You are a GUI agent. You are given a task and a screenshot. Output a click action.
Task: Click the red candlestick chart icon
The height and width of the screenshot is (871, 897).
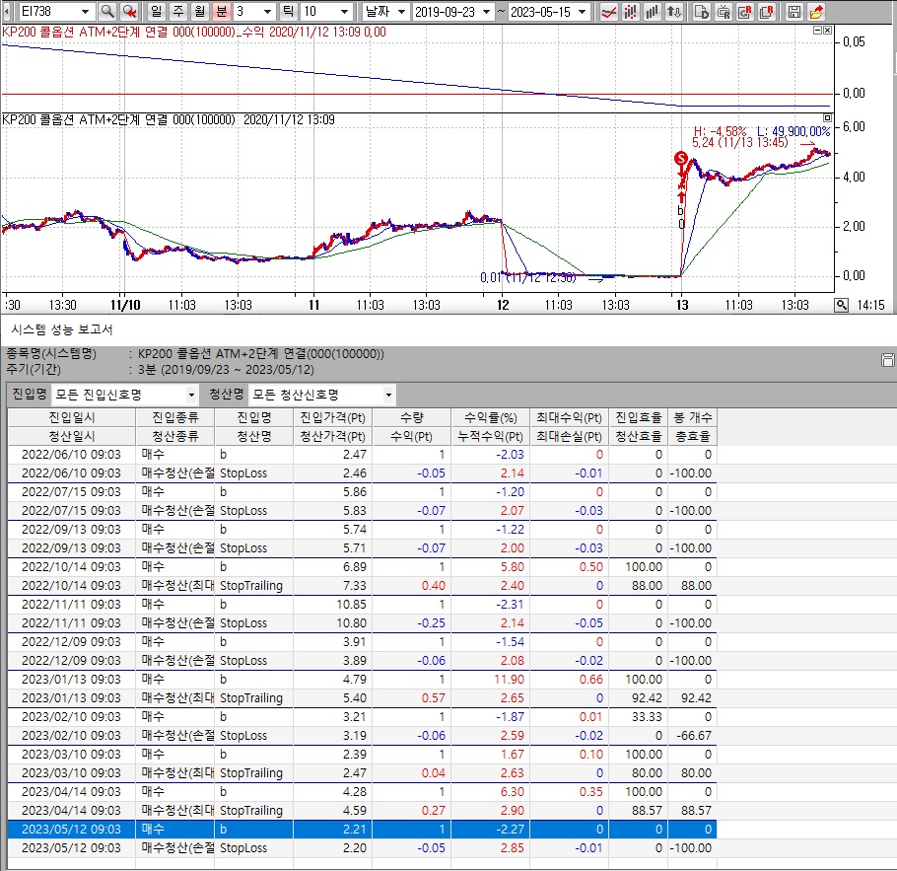[x=630, y=12]
